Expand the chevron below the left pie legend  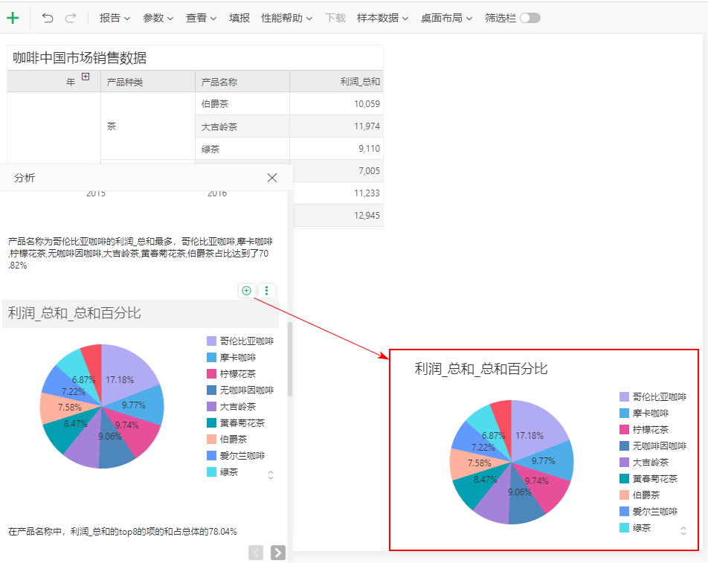coord(271,474)
